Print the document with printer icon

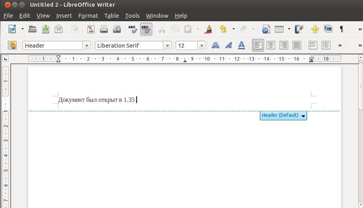point(104,29)
